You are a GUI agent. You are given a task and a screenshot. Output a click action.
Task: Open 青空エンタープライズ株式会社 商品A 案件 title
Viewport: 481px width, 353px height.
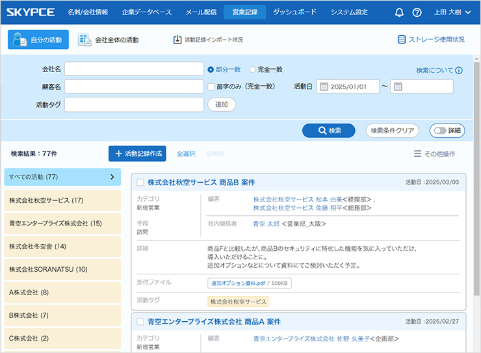[x=214, y=322]
